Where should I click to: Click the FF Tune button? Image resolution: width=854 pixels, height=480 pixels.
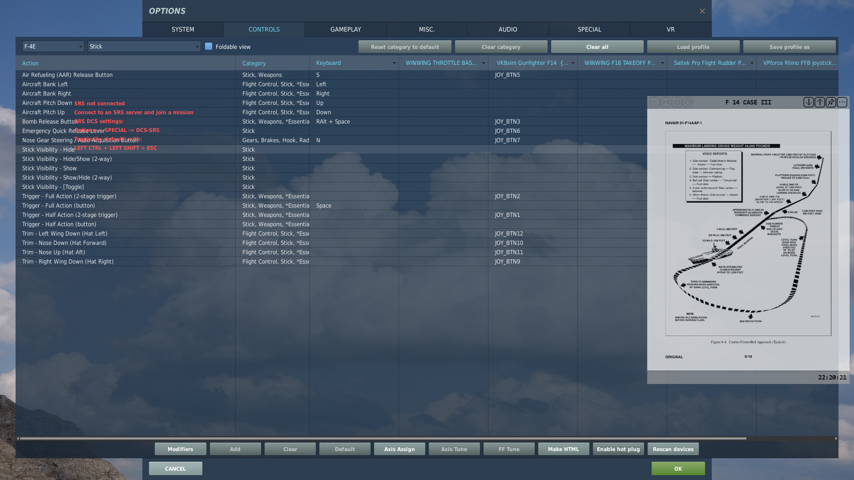509,449
